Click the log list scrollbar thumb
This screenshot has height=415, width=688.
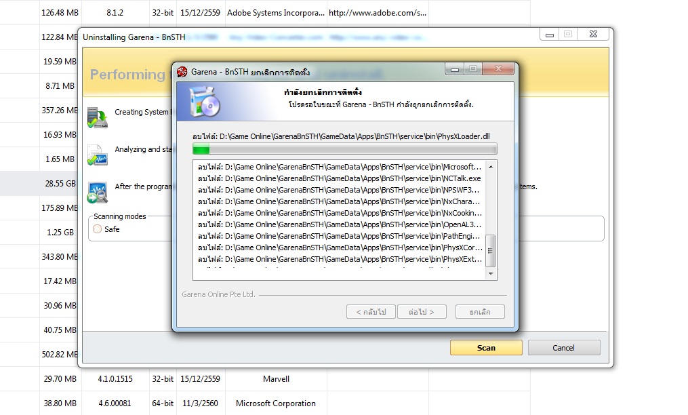pos(491,251)
